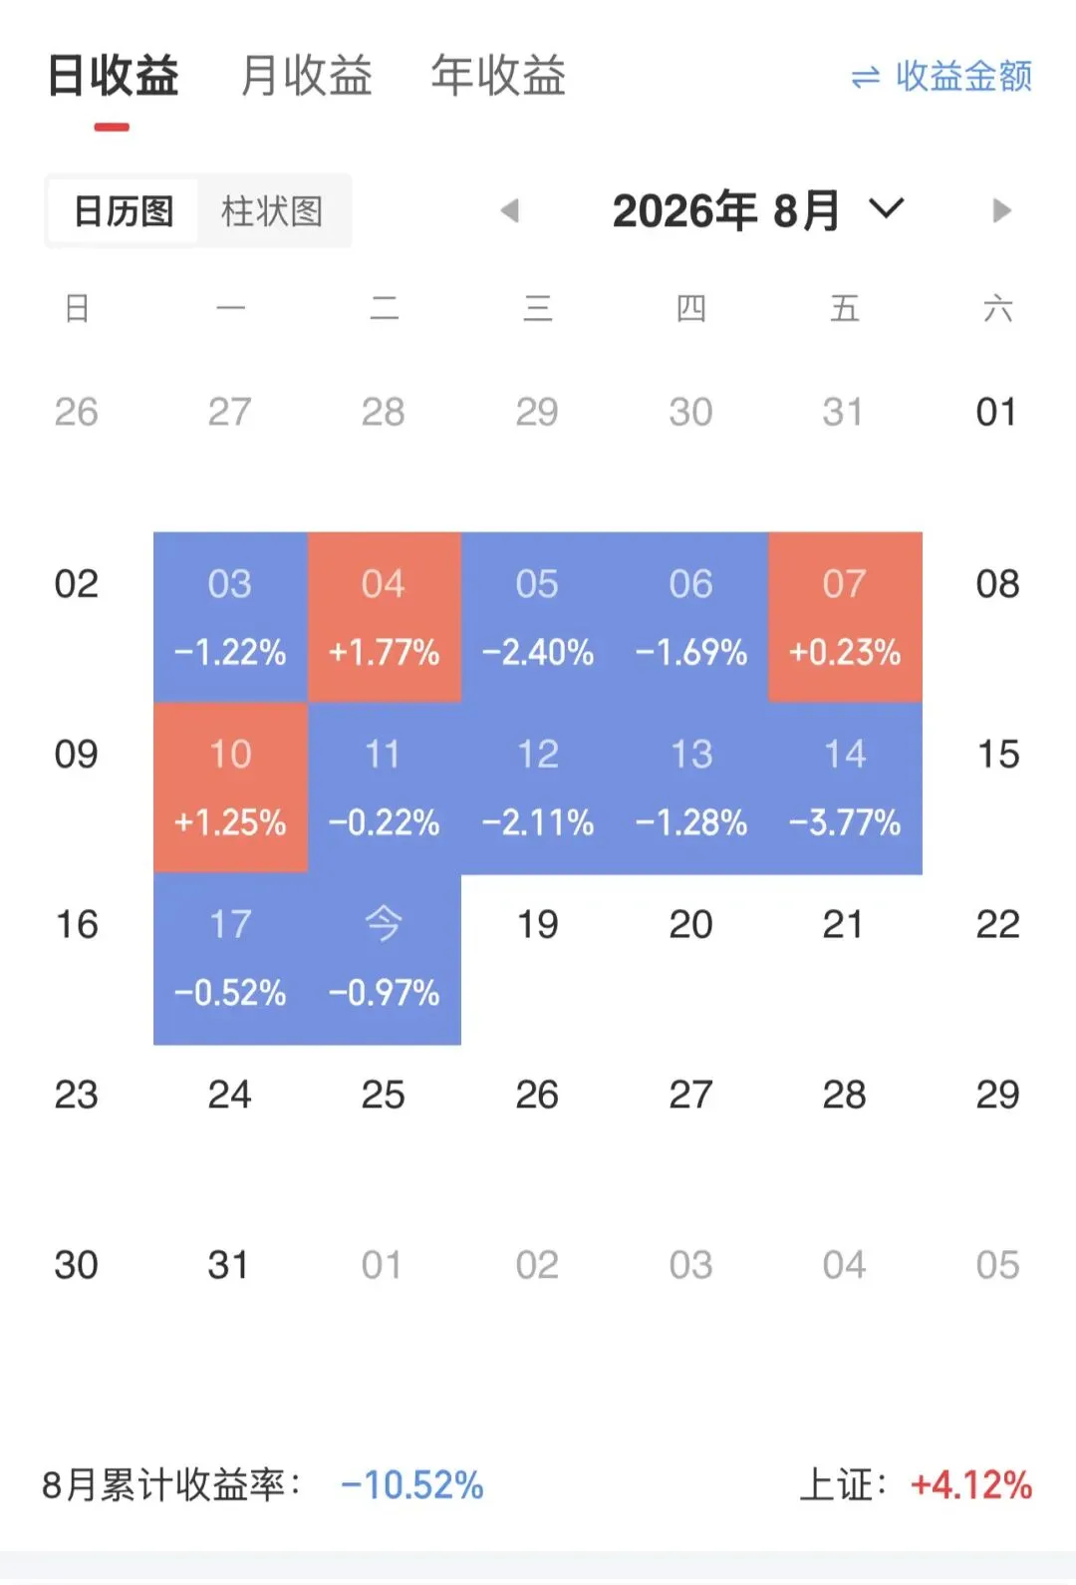Select day 10 with +1.25%
The image size is (1076, 1585).
pyautogui.click(x=230, y=788)
